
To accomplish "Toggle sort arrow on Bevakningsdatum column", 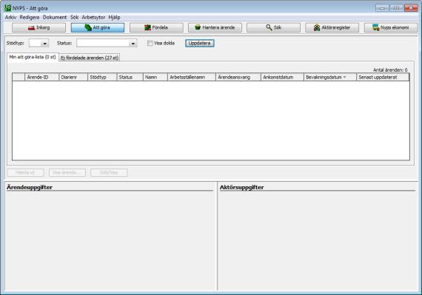I will [344, 77].
